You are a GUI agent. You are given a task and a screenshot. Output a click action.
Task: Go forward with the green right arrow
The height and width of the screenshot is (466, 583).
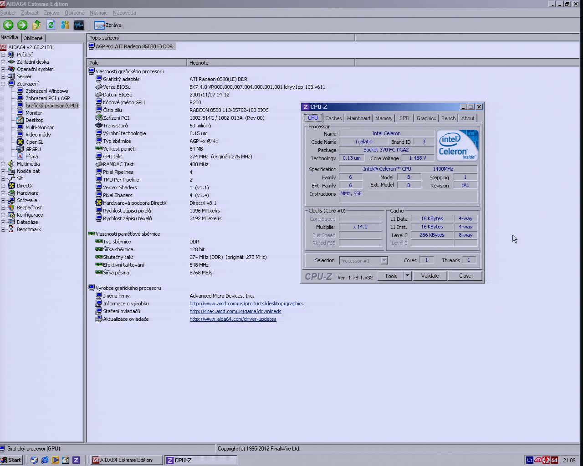click(22, 25)
